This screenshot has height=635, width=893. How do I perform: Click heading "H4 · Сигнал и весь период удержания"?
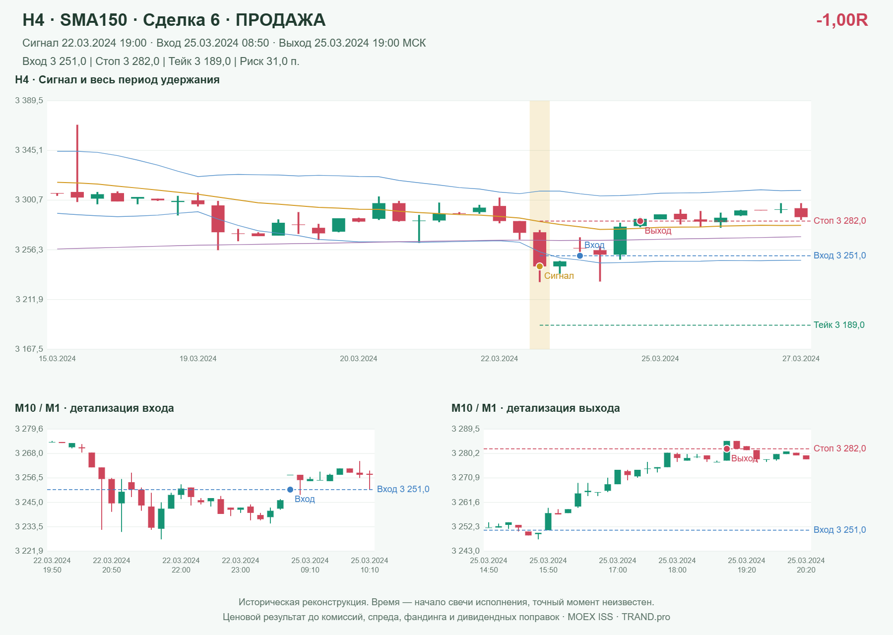click(x=117, y=80)
